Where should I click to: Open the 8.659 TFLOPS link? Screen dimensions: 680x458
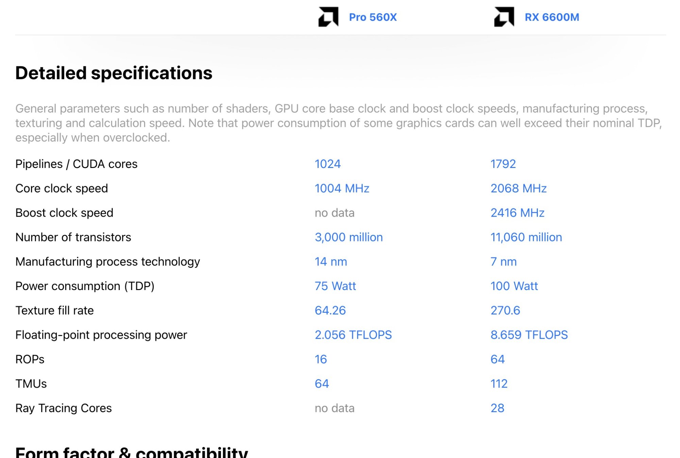[x=529, y=335]
